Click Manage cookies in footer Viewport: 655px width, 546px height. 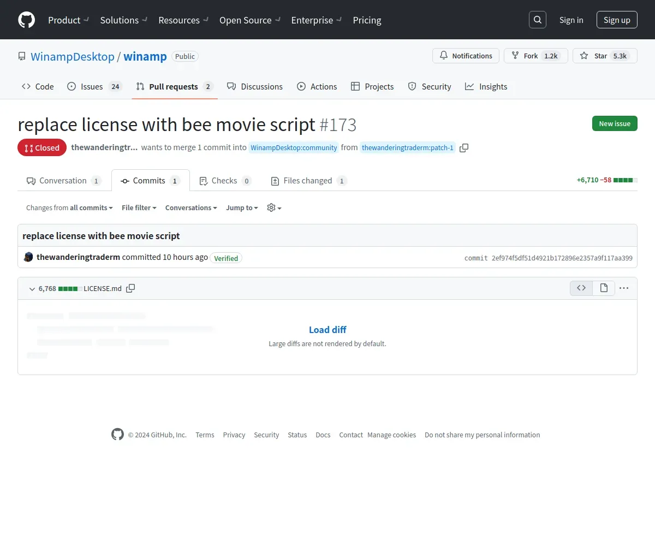[392, 435]
